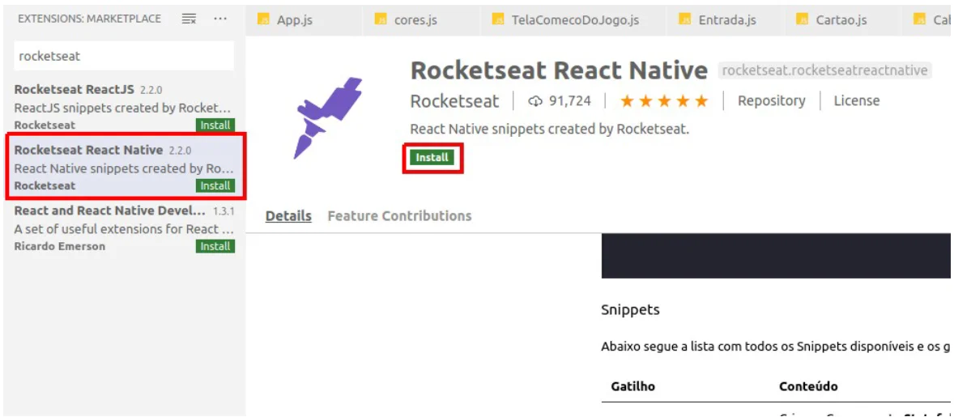
Task: Click the 91,724 download count
Action: pyautogui.click(x=570, y=101)
